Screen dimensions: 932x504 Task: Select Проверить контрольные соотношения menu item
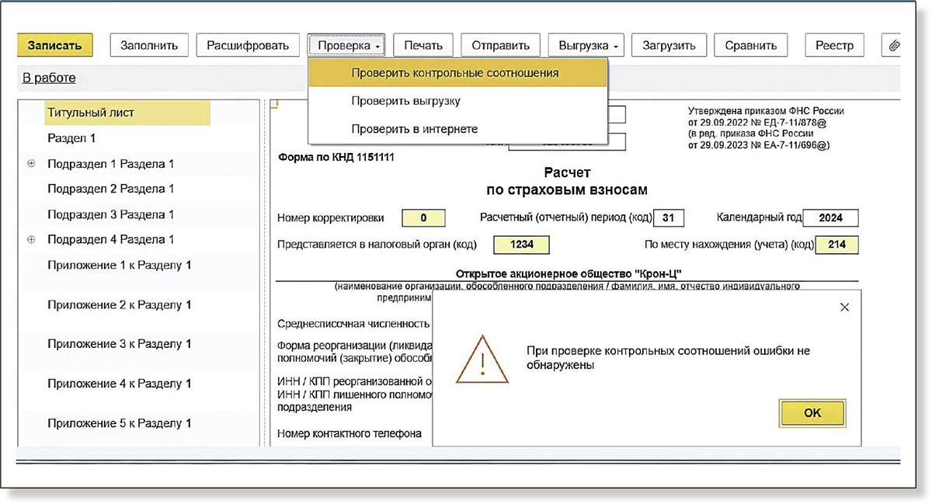tap(454, 73)
